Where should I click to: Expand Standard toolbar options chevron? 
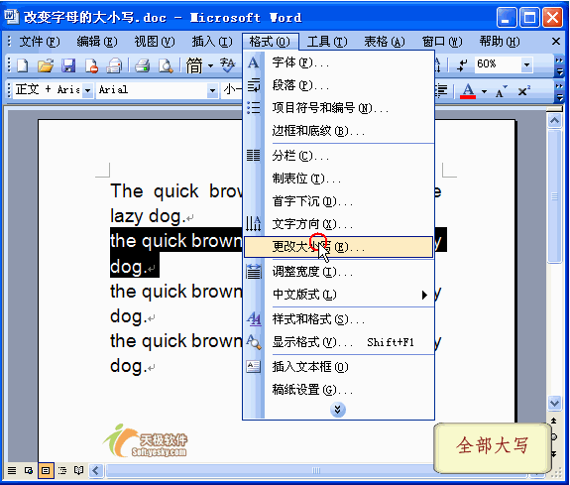tap(559, 65)
